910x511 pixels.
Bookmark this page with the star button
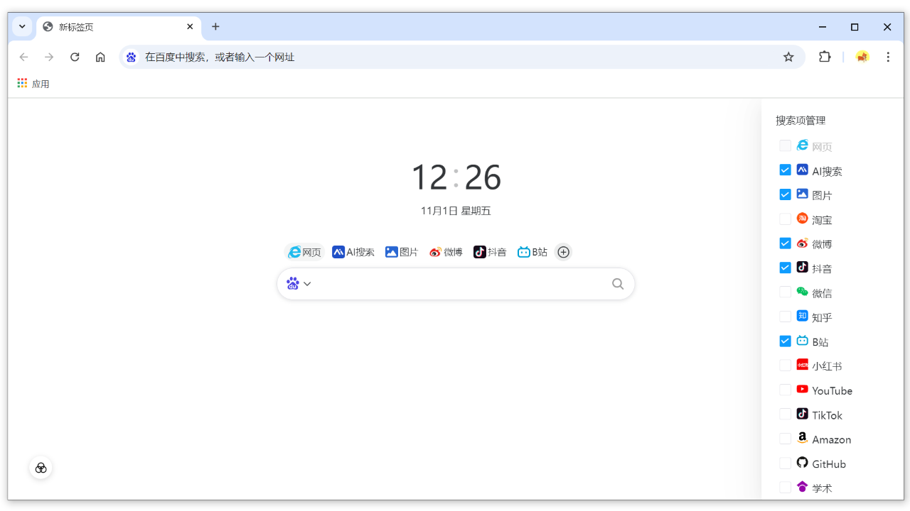(788, 57)
